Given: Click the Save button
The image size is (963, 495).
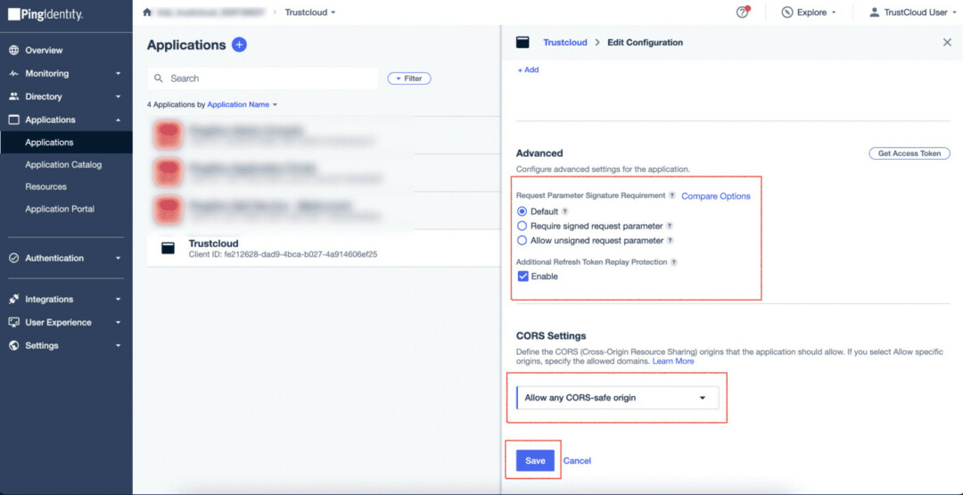Looking at the screenshot, I should [535, 460].
